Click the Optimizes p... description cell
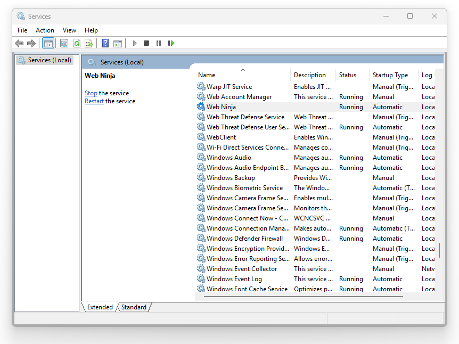Screen dimensions: 459x344 click(313, 289)
